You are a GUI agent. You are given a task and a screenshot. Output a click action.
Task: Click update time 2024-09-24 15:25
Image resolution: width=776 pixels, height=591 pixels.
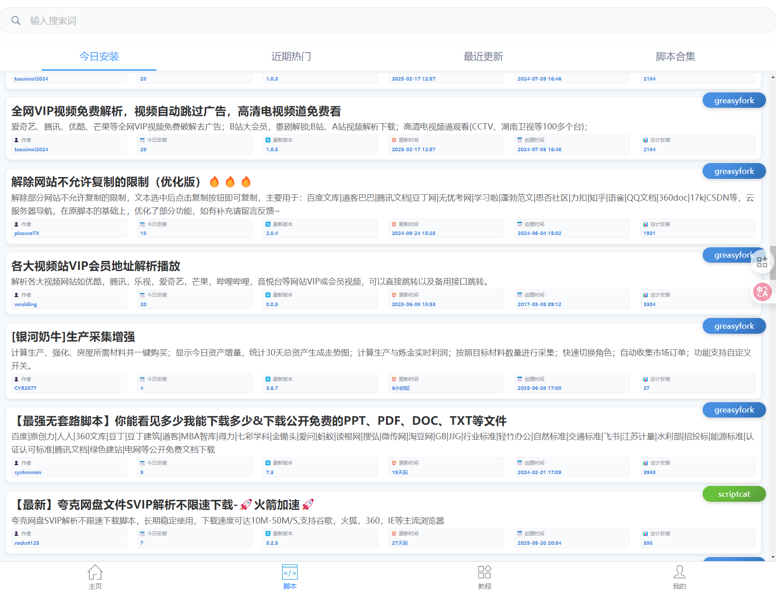point(414,234)
